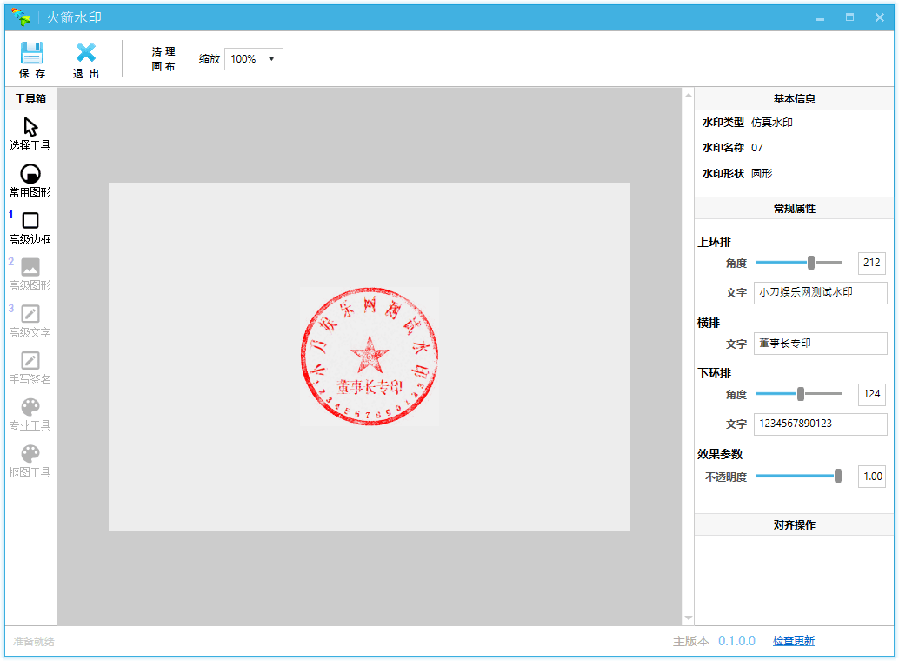Adjust the 上环排 angle slider

click(x=811, y=263)
